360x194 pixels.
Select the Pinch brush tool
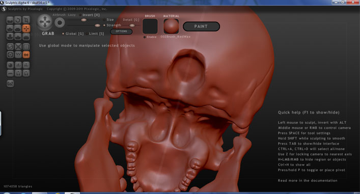pos(18,37)
